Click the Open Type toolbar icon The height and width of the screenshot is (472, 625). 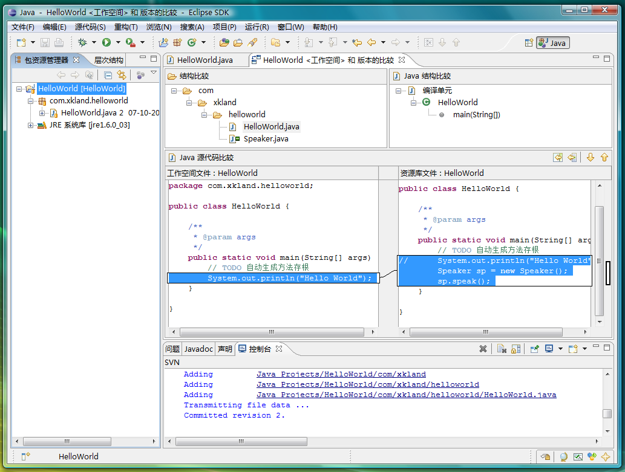click(x=224, y=42)
